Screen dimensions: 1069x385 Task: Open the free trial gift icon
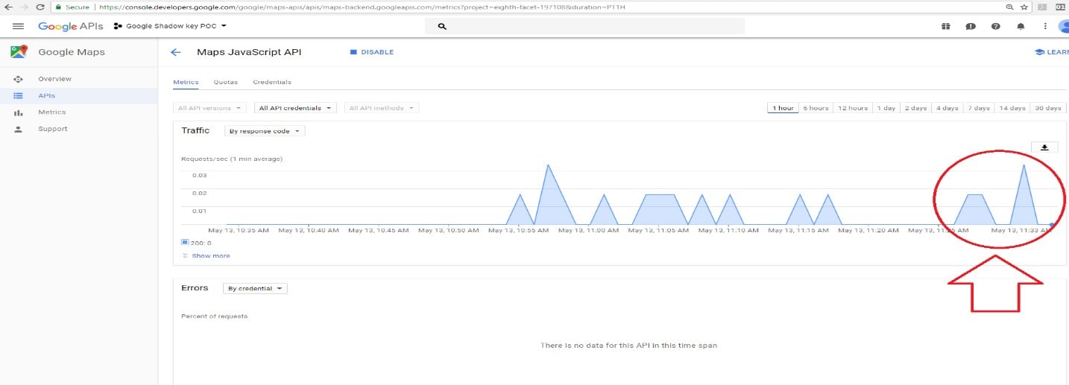tap(945, 26)
